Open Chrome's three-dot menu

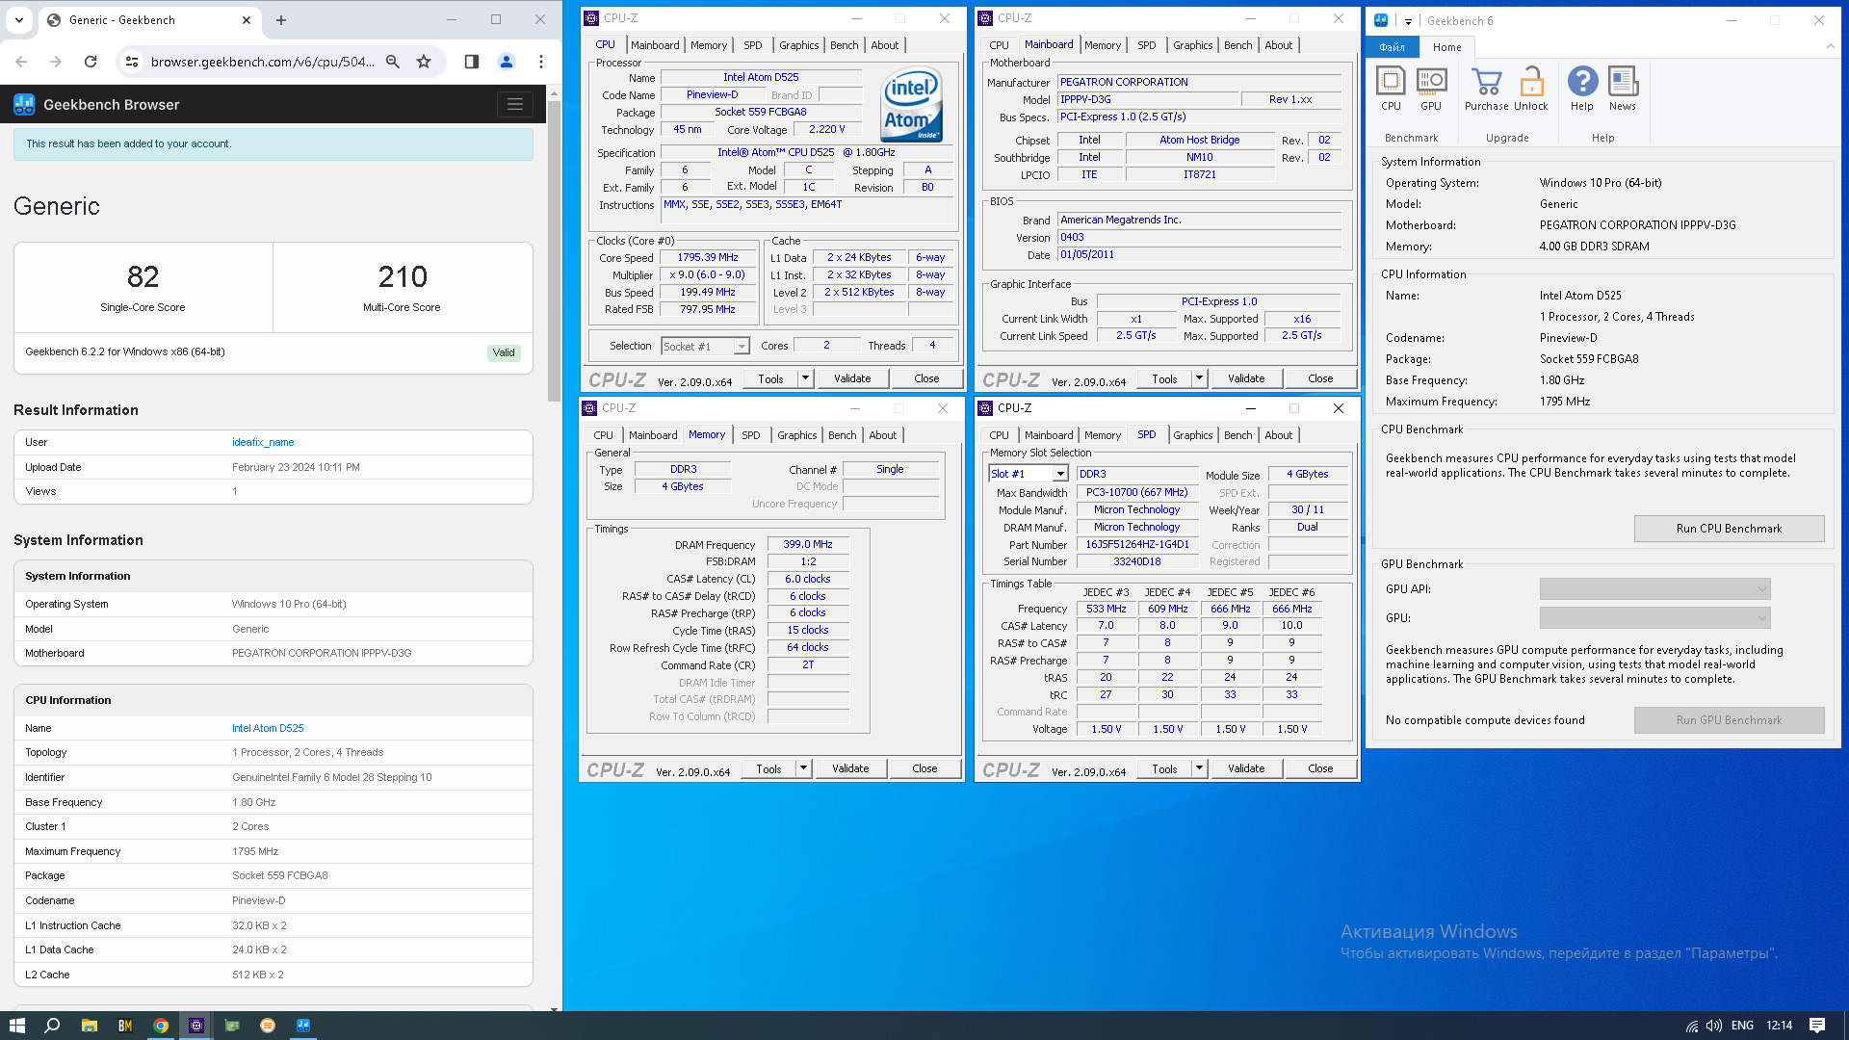541,62
